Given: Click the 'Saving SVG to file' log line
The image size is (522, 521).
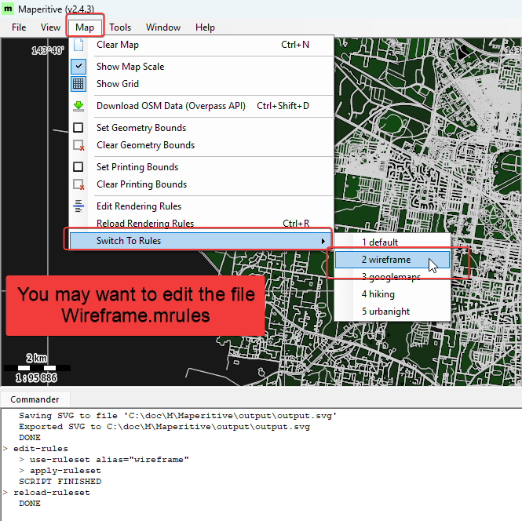Looking at the screenshot, I should click(x=177, y=416).
